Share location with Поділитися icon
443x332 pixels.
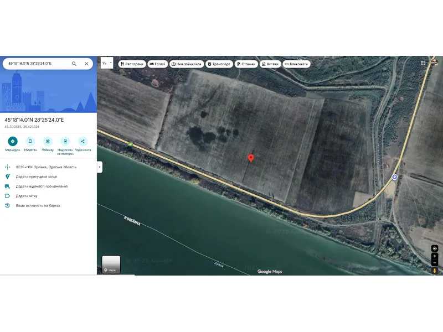pyautogui.click(x=83, y=142)
